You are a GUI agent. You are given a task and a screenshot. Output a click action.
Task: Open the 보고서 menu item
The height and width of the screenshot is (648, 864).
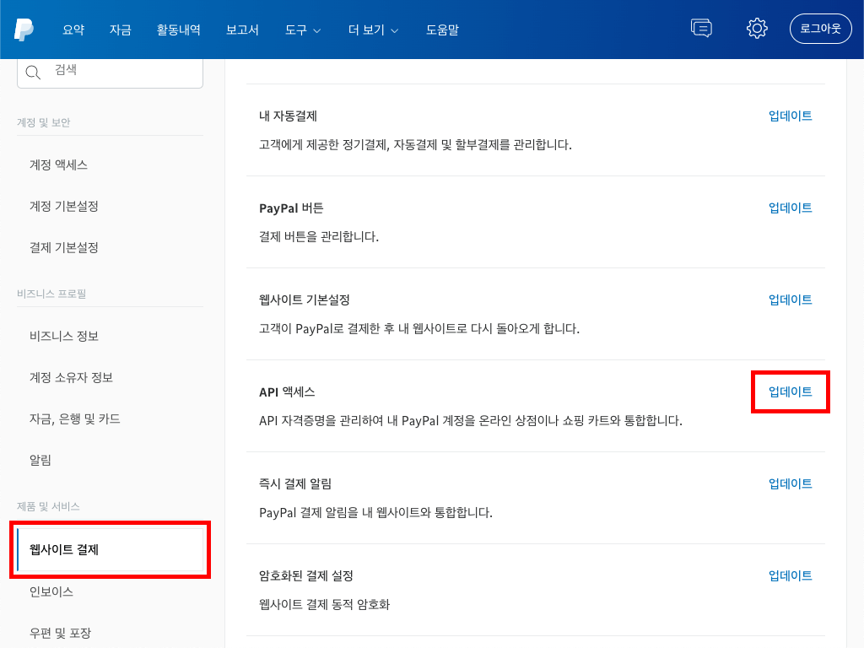pyautogui.click(x=242, y=30)
